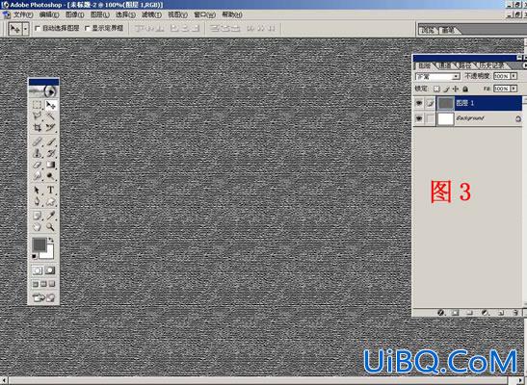Select the Pen tool
Screen dimensions: 527x385
(37, 201)
